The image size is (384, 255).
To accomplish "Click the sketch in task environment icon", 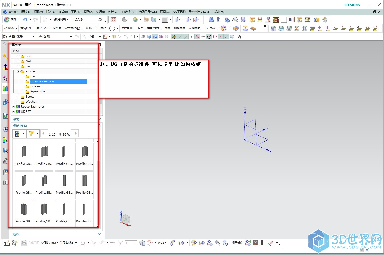I will click(7, 243).
